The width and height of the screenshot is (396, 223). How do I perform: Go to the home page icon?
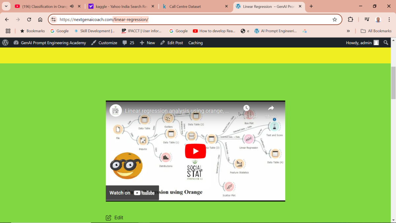point(40,19)
